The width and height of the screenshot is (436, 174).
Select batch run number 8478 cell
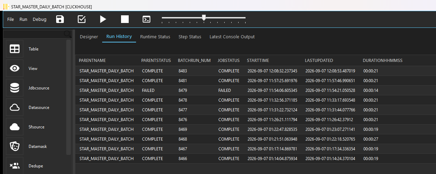[x=183, y=100]
